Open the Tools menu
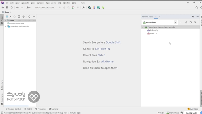 (54, 3)
